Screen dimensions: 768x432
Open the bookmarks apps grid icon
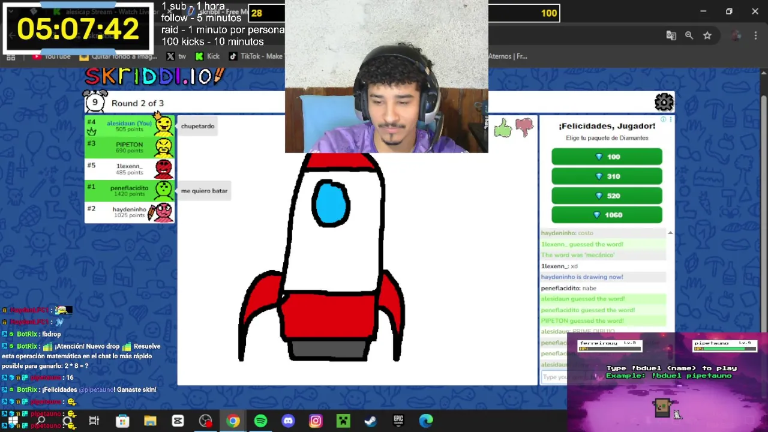click(11, 56)
